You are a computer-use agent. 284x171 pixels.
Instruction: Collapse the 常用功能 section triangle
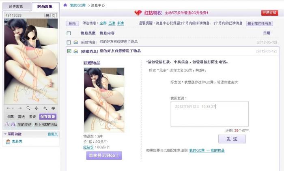[5, 134]
